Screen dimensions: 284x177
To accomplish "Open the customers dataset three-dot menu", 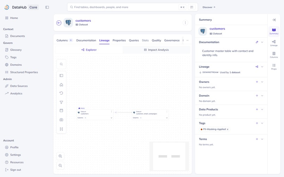I will pyautogui.click(x=185, y=22).
